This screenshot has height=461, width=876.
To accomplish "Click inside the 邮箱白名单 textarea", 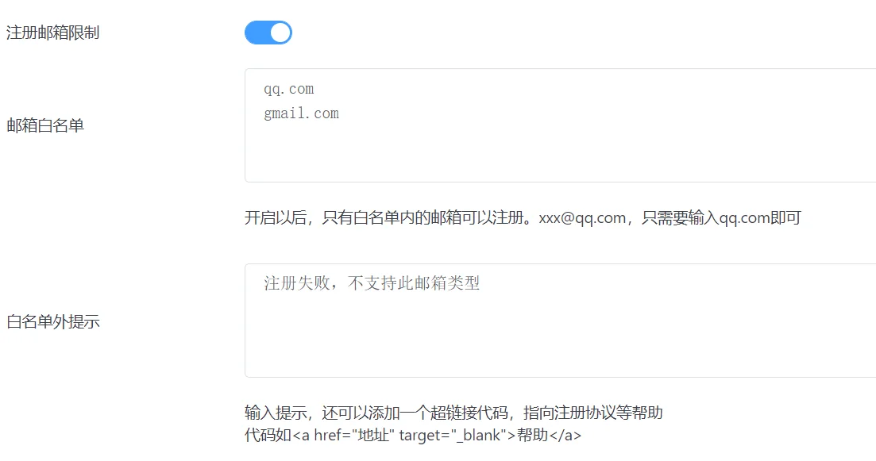I will point(561,125).
